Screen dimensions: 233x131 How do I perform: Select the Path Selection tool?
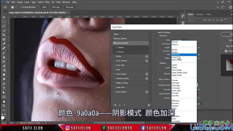pos(4,92)
